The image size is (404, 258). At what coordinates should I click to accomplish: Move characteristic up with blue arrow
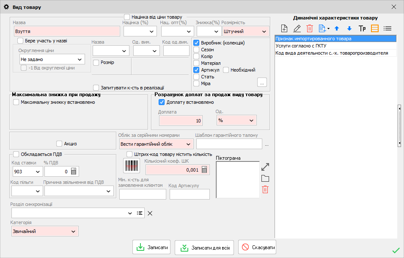[337, 28]
